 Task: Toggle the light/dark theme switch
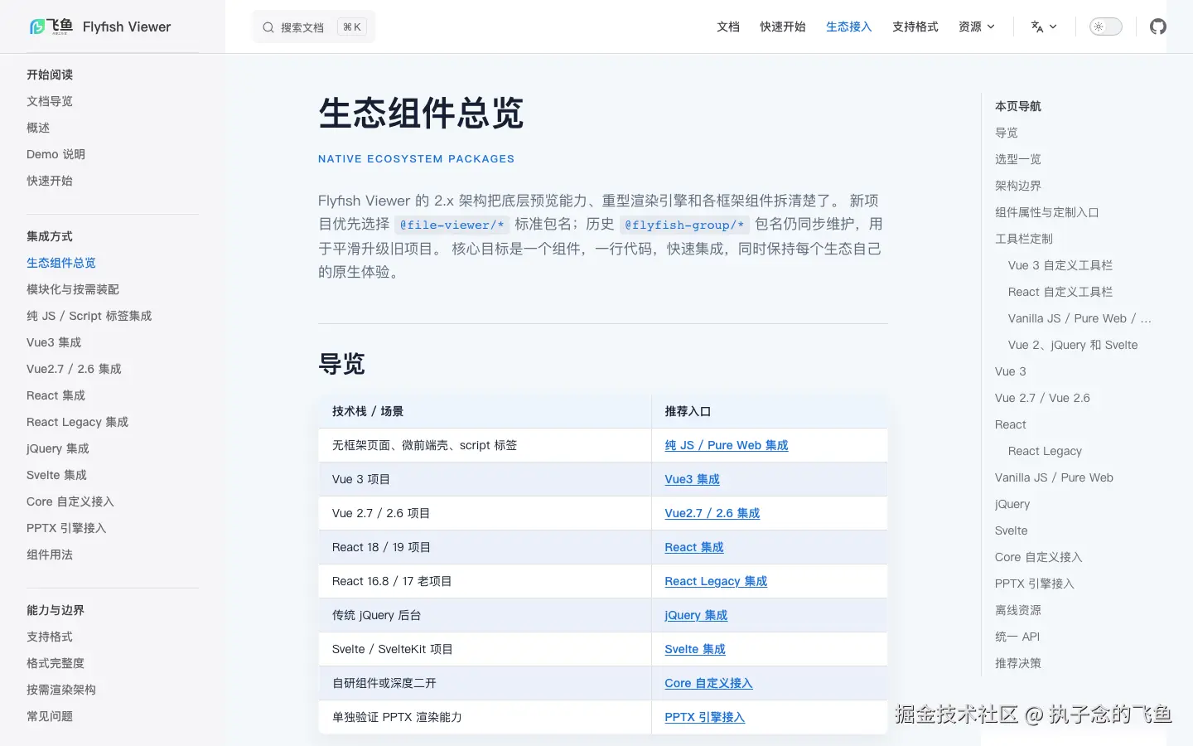click(x=1106, y=27)
